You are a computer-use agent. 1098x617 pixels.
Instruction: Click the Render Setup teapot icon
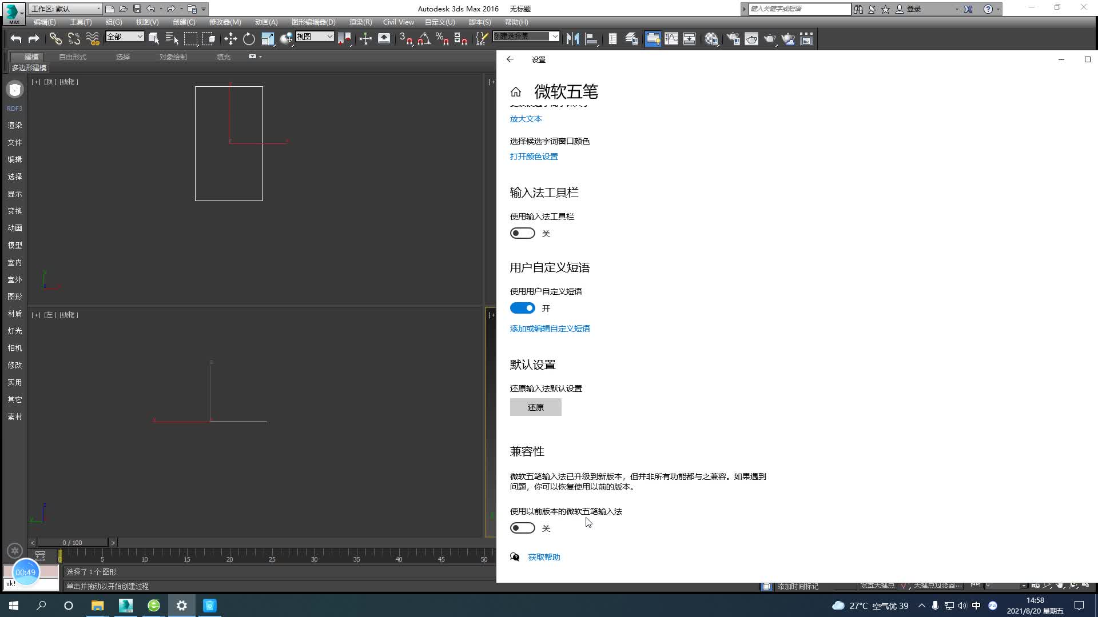733,39
